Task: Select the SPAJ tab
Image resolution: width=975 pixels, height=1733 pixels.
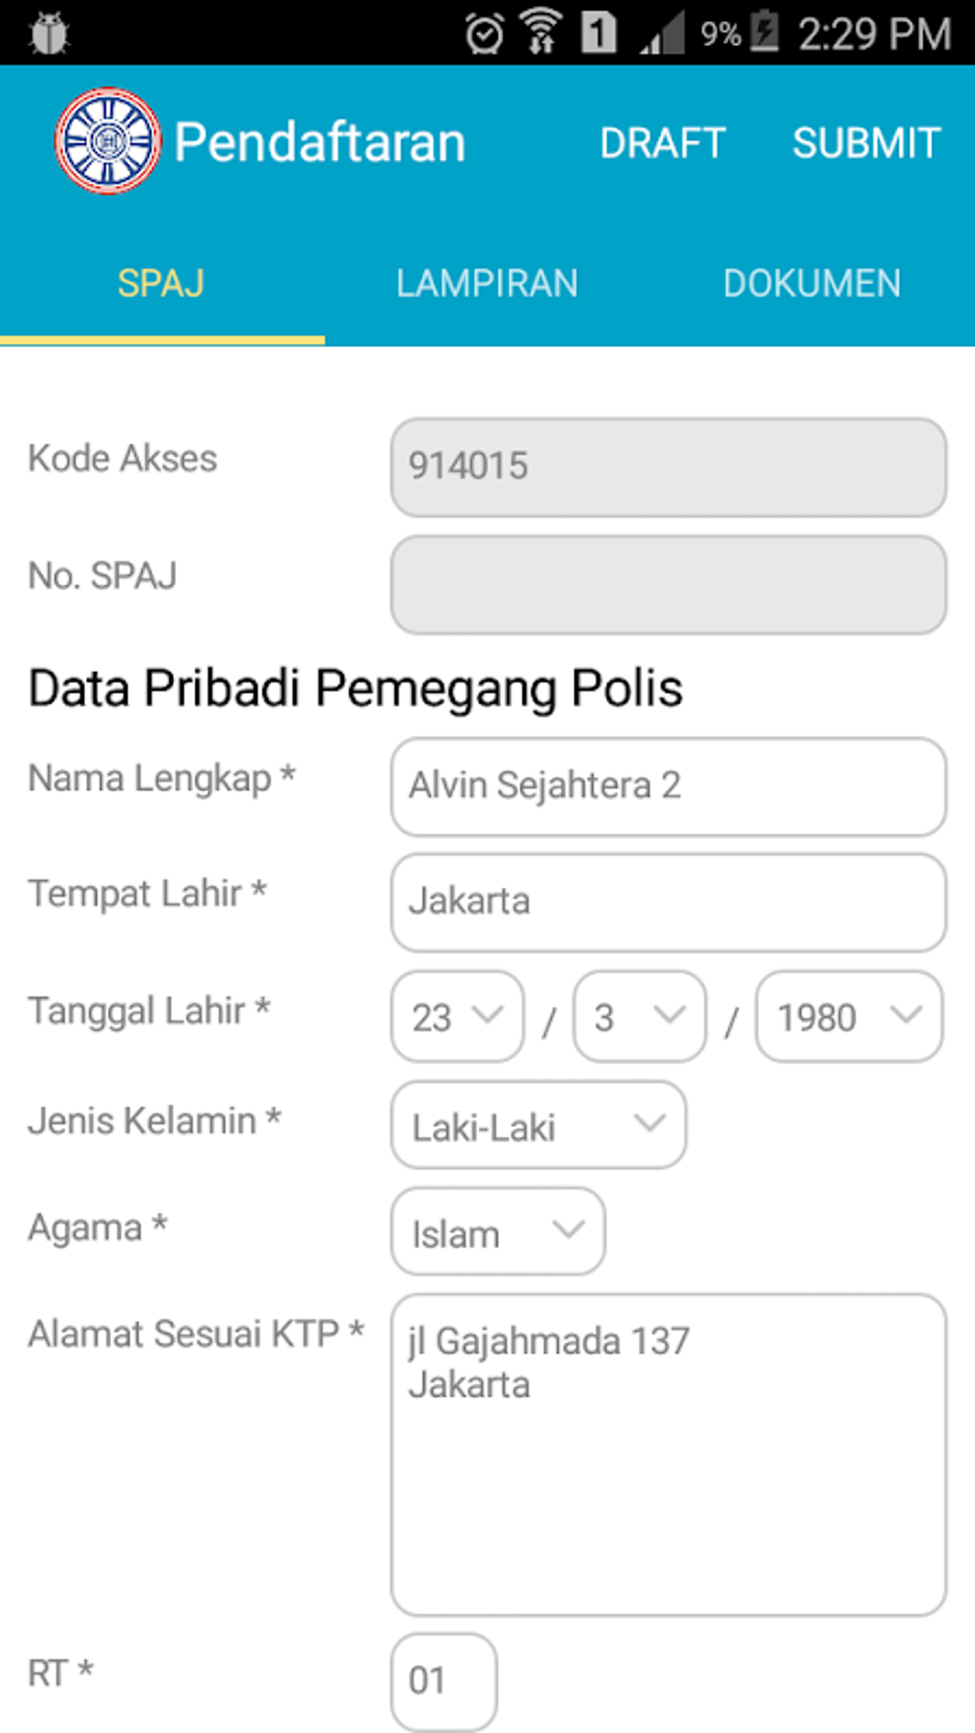Action: pyautogui.click(x=162, y=284)
